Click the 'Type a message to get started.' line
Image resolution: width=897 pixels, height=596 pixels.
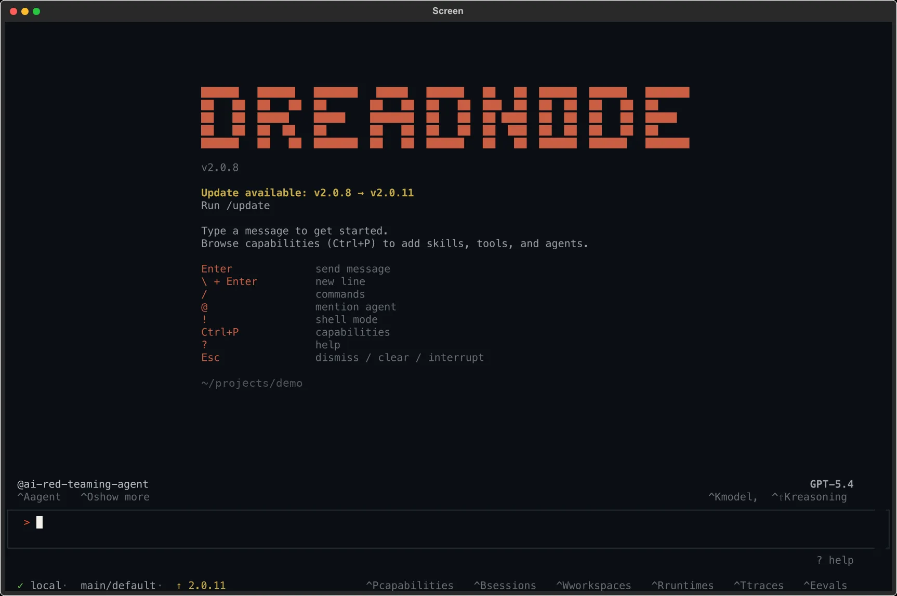pyautogui.click(x=295, y=231)
